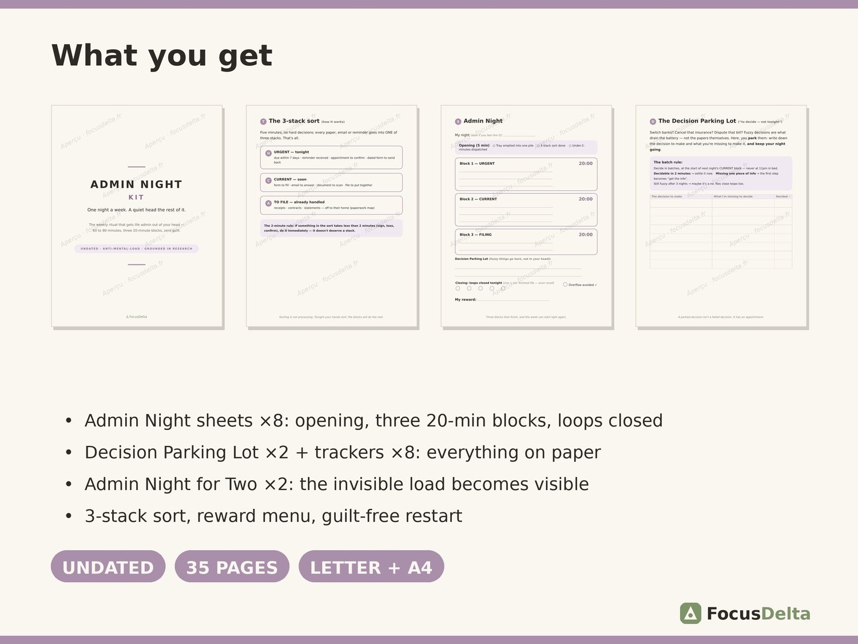Click the "3-stack sort, reward menu" bullet line

[273, 516]
